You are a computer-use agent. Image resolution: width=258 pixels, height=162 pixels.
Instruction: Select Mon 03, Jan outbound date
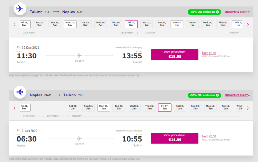click(177, 24)
